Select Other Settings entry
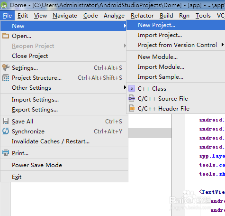Screen dimensions: 225x216 point(63,88)
